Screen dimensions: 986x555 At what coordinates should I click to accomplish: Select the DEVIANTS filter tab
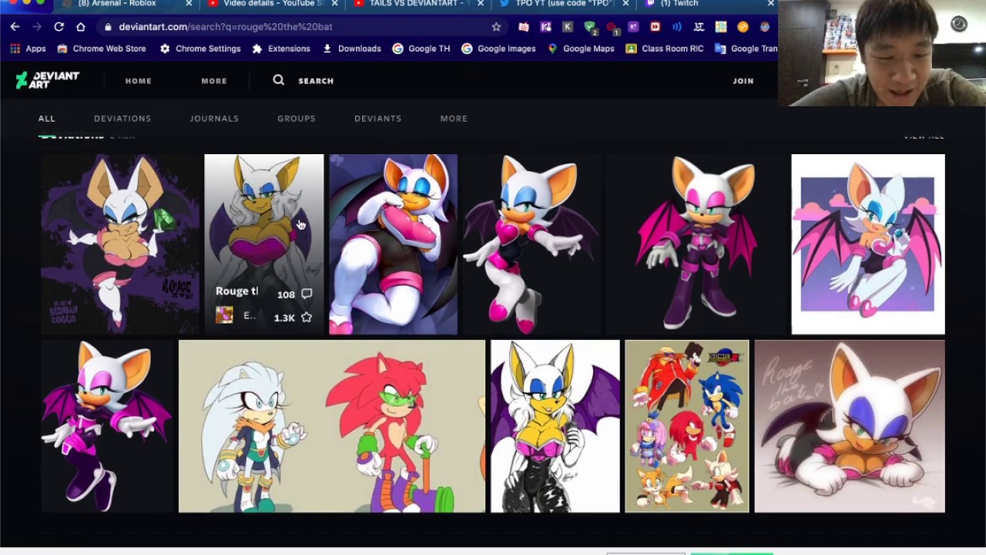(377, 119)
